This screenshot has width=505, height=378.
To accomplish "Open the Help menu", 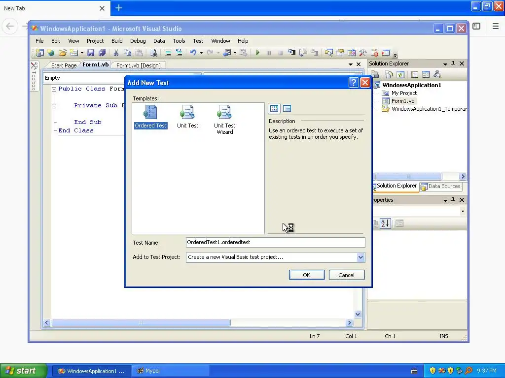I will pyautogui.click(x=243, y=41).
